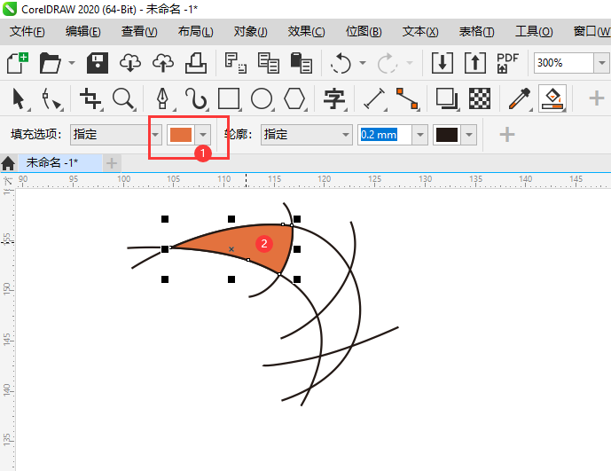Open the undo history dropdown arrow

(363, 63)
